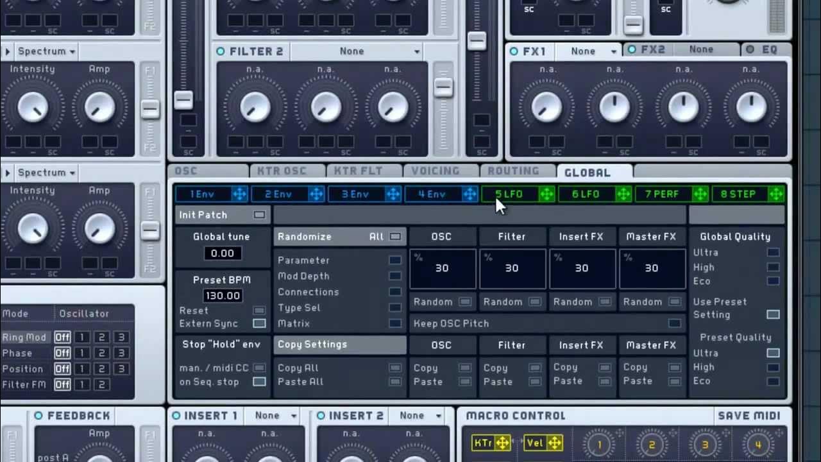Screen dimensions: 821x462
Task: Click the move-handle icon on 1 Env
Action: (x=239, y=194)
